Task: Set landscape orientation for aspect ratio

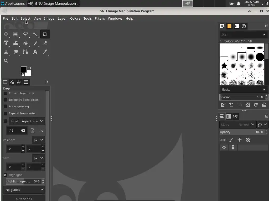Action: (x=41, y=130)
